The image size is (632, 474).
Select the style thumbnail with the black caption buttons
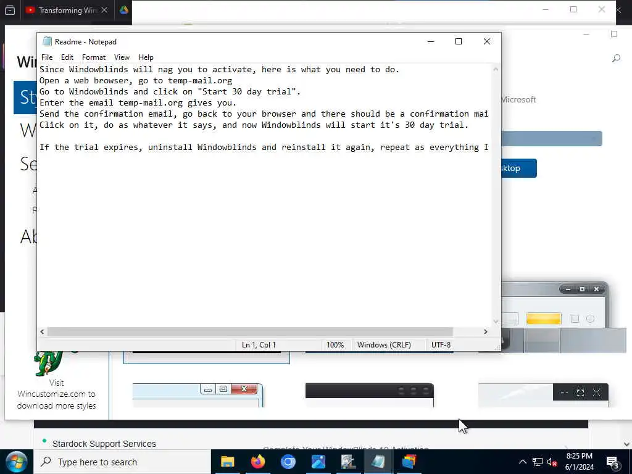[x=543, y=395]
